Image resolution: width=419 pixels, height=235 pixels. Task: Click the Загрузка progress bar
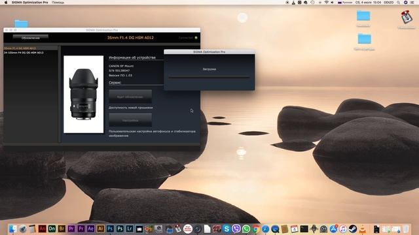(209, 77)
